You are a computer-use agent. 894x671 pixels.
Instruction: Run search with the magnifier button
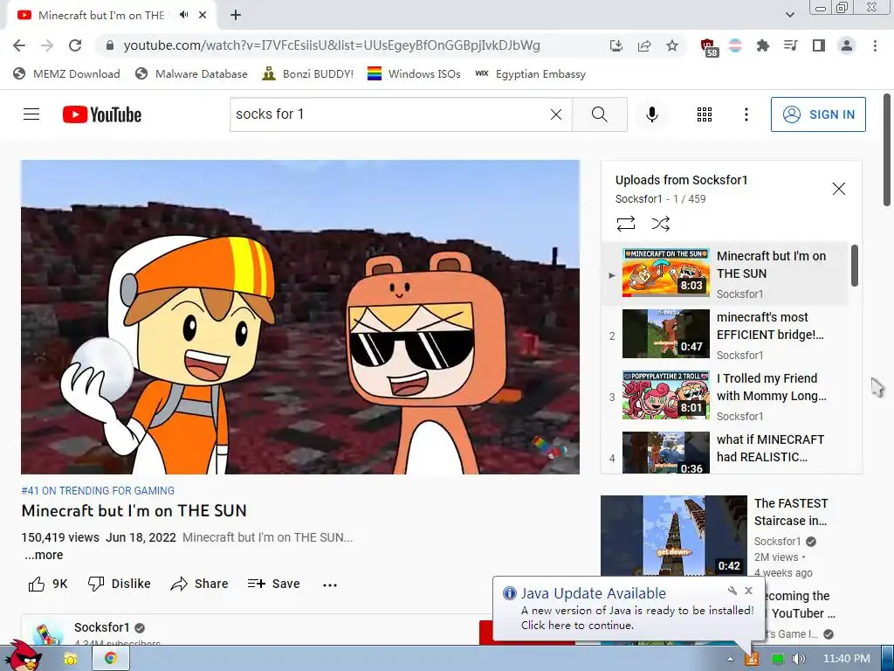tap(599, 114)
